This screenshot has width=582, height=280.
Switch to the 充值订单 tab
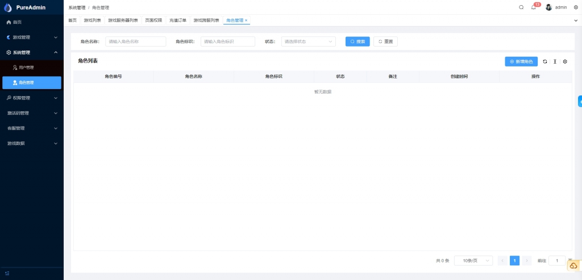178,20
